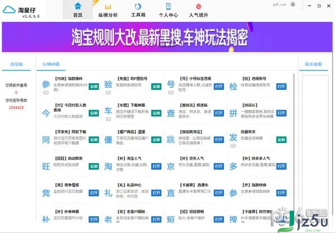Open 【竞】竞争情报 tool
The image size is (335, 233).
click(x=94, y=193)
